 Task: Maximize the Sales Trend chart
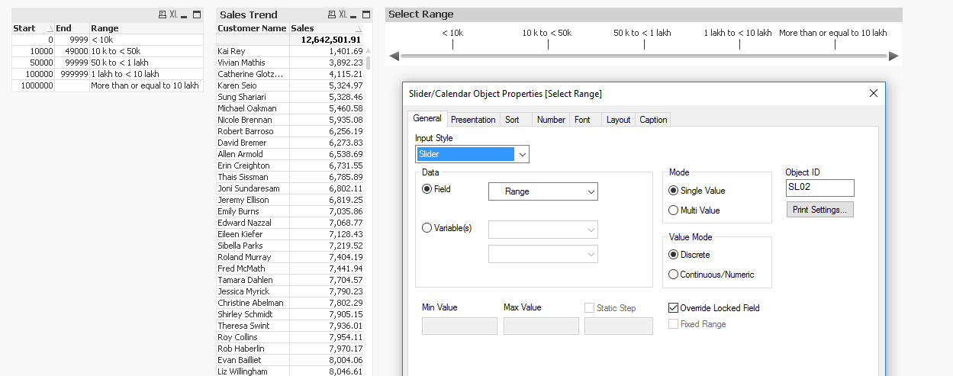click(x=366, y=14)
